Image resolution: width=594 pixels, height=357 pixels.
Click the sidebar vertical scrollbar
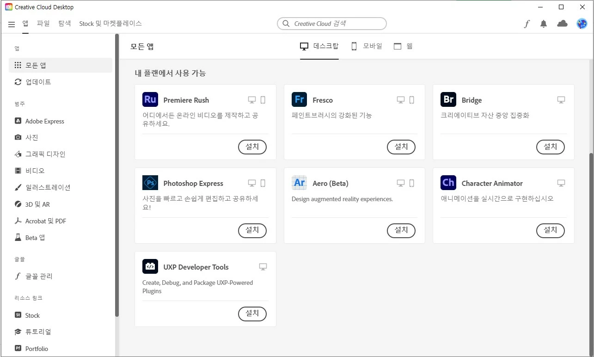(x=117, y=175)
